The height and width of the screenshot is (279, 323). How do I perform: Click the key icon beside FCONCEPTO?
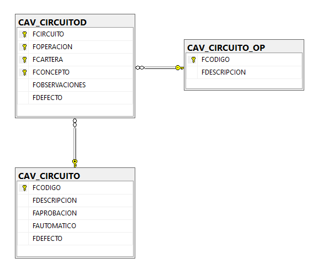coord(24,72)
